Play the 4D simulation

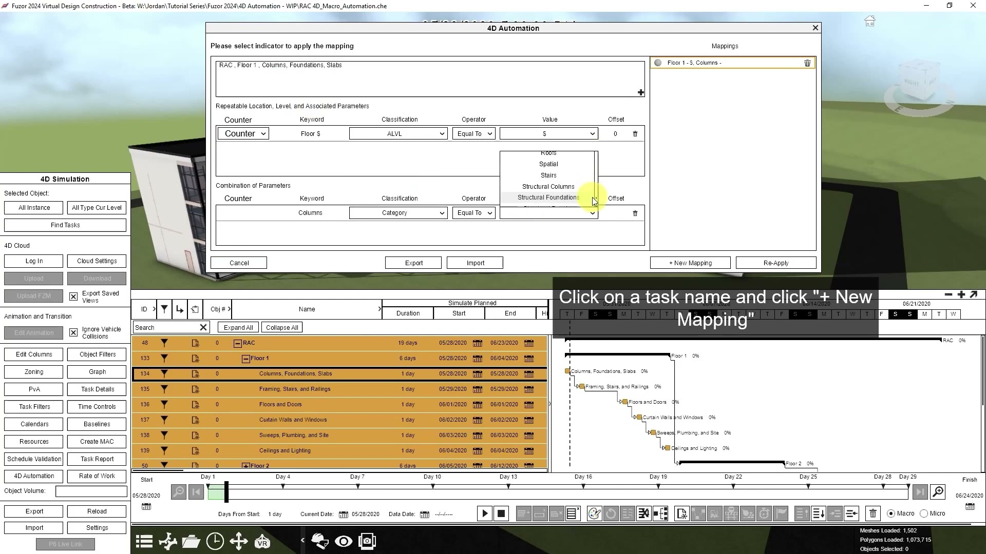tap(484, 513)
